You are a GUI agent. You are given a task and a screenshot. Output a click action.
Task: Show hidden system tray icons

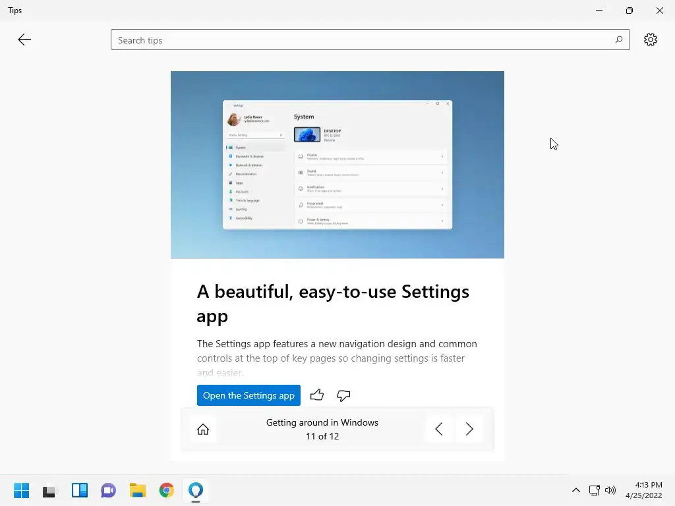576,490
